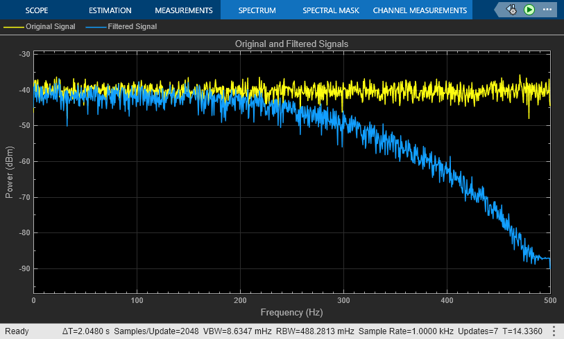The height and width of the screenshot is (339, 564).
Task: Click the green Run playback button
Action: point(529,10)
